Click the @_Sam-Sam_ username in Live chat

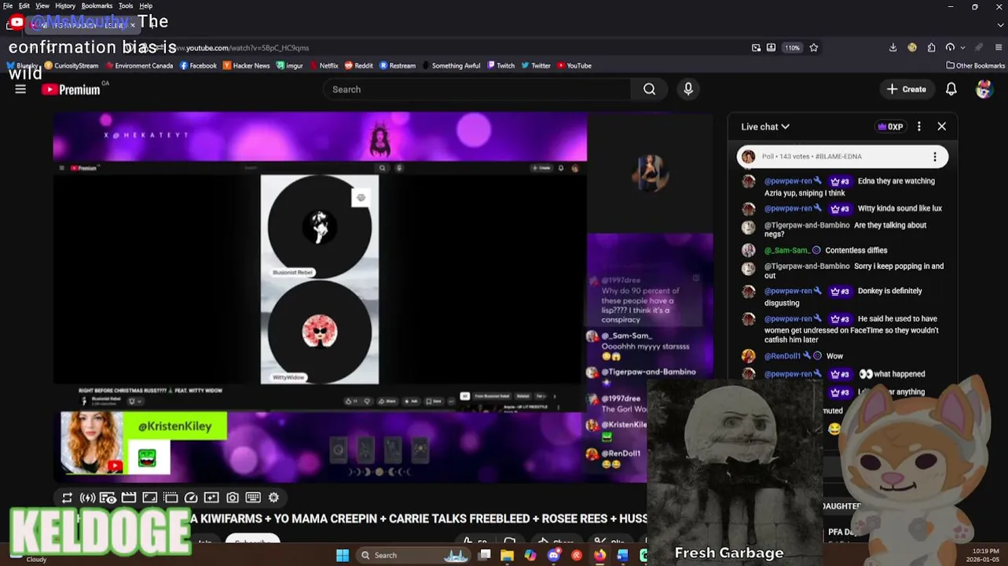[786, 250]
